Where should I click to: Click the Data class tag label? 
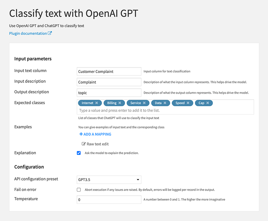point(158,103)
